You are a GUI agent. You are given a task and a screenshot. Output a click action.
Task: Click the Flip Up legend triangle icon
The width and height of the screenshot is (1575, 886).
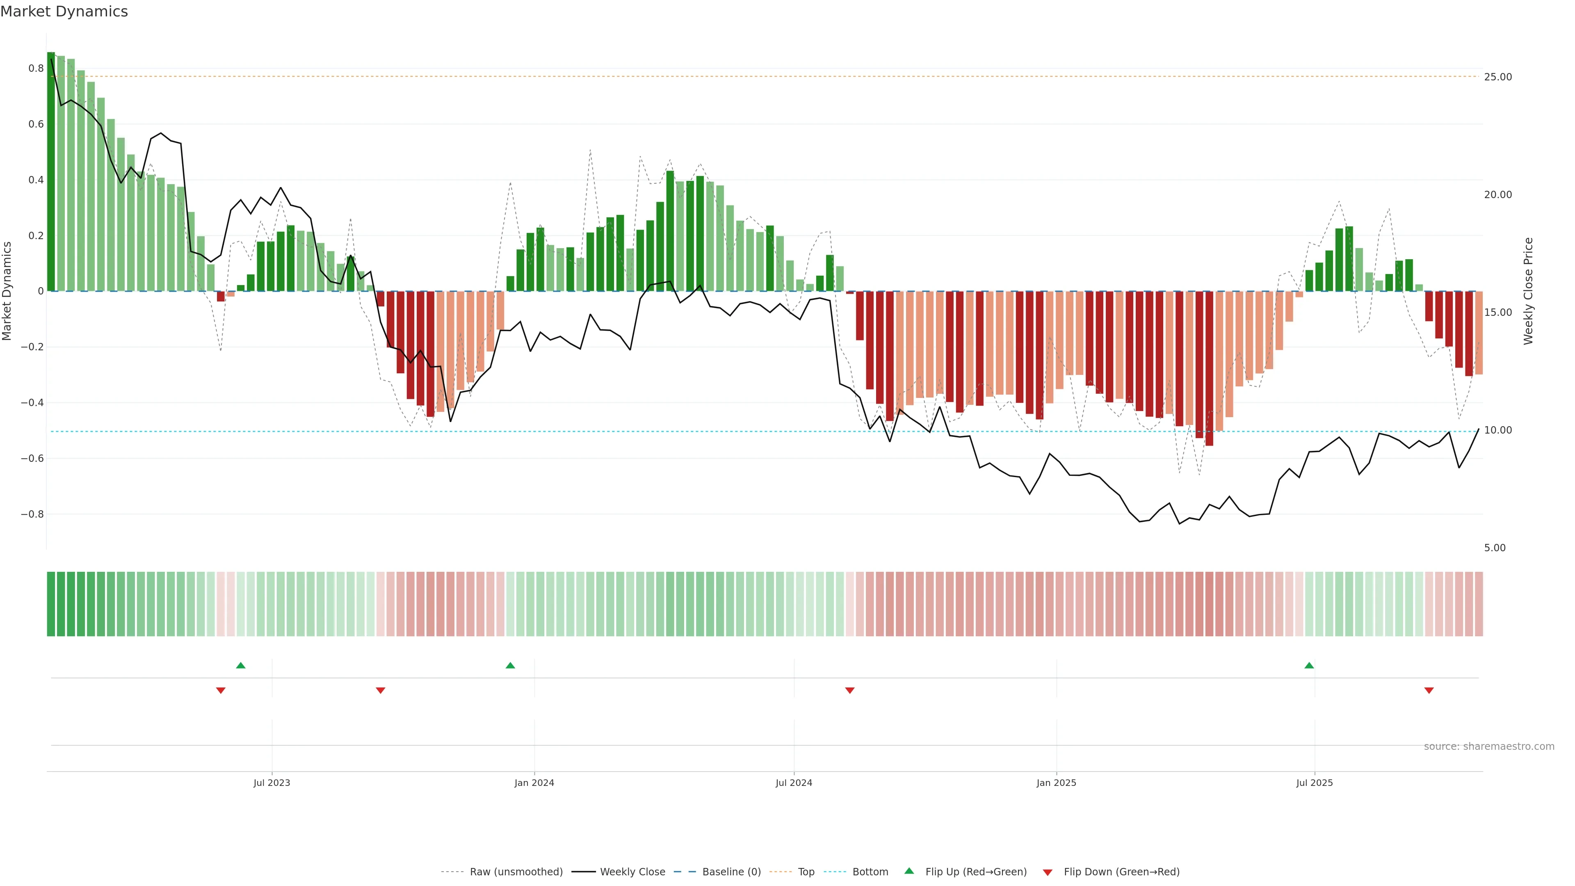(908, 871)
